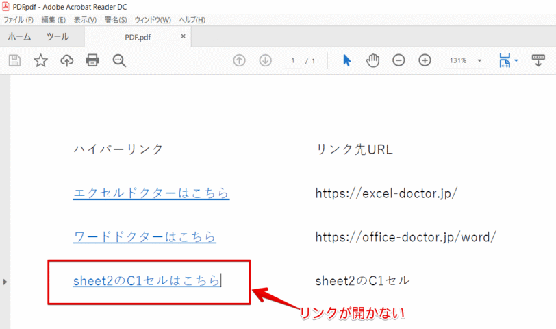Screen dimensions: 556x329
Task: Zoom in with the plus icon
Action: click(x=425, y=60)
